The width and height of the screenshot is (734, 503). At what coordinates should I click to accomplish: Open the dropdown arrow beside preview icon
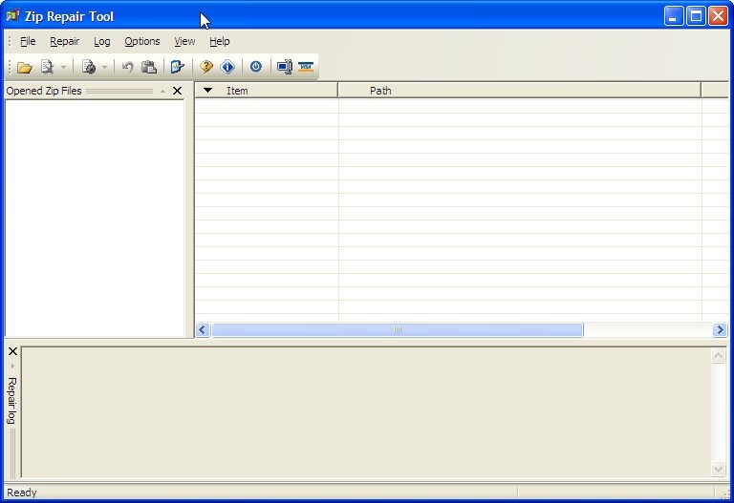coord(63,67)
